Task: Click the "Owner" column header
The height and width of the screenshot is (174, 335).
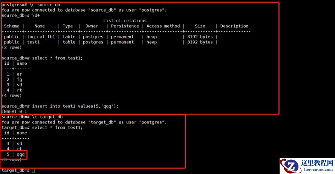Action: pyautogui.click(x=92, y=26)
